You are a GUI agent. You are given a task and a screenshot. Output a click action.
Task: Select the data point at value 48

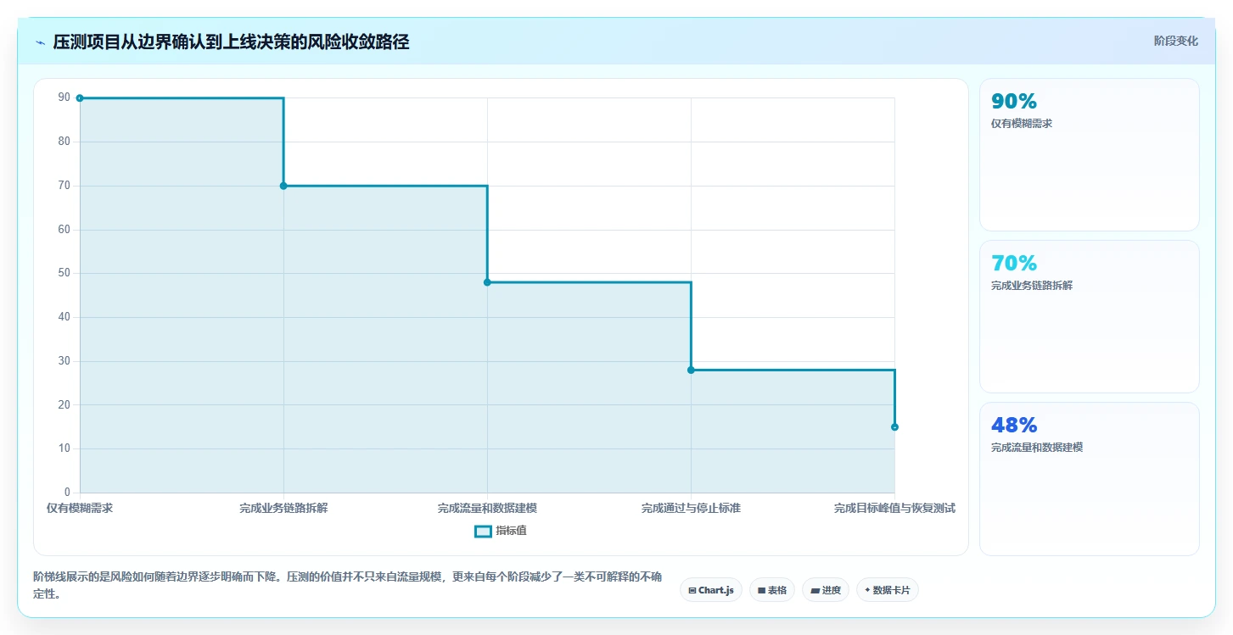pyautogui.click(x=487, y=282)
